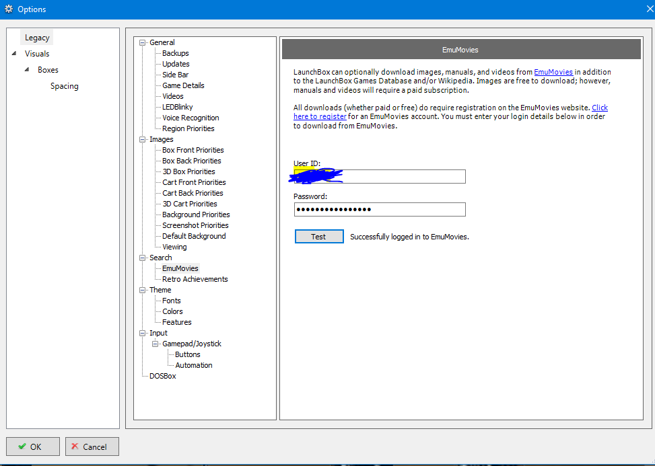The height and width of the screenshot is (466, 655).
Task: Select Boxes in the left panel
Action: pos(48,70)
